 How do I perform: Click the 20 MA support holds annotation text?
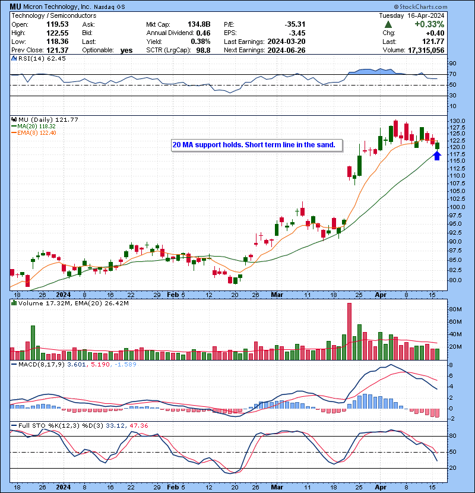(254, 145)
